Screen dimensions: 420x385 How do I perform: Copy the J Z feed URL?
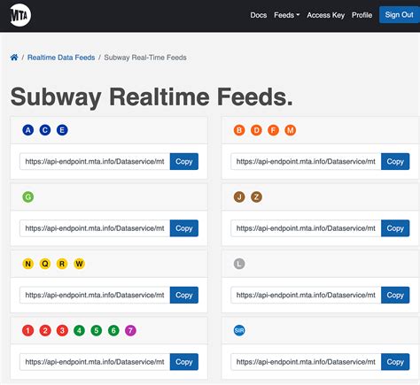[395, 228]
